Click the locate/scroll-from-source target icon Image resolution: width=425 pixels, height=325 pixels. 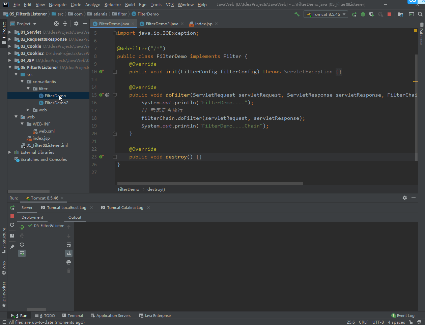(x=56, y=24)
